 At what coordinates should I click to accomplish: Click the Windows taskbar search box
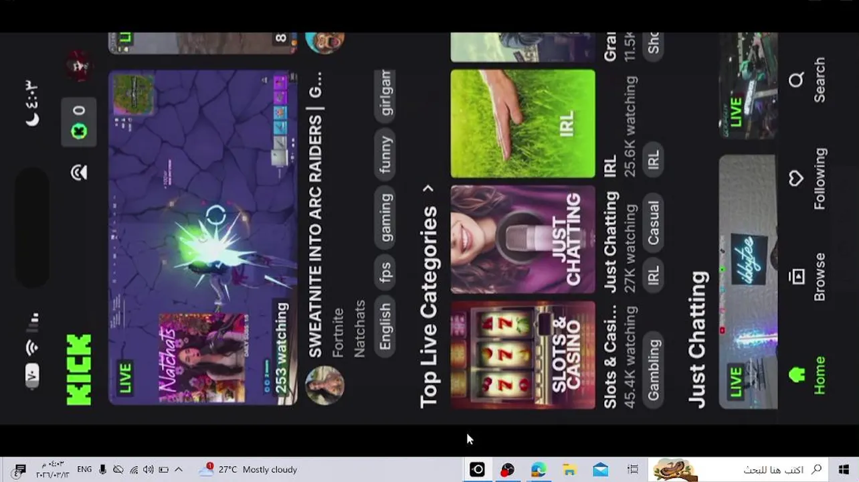click(739, 469)
